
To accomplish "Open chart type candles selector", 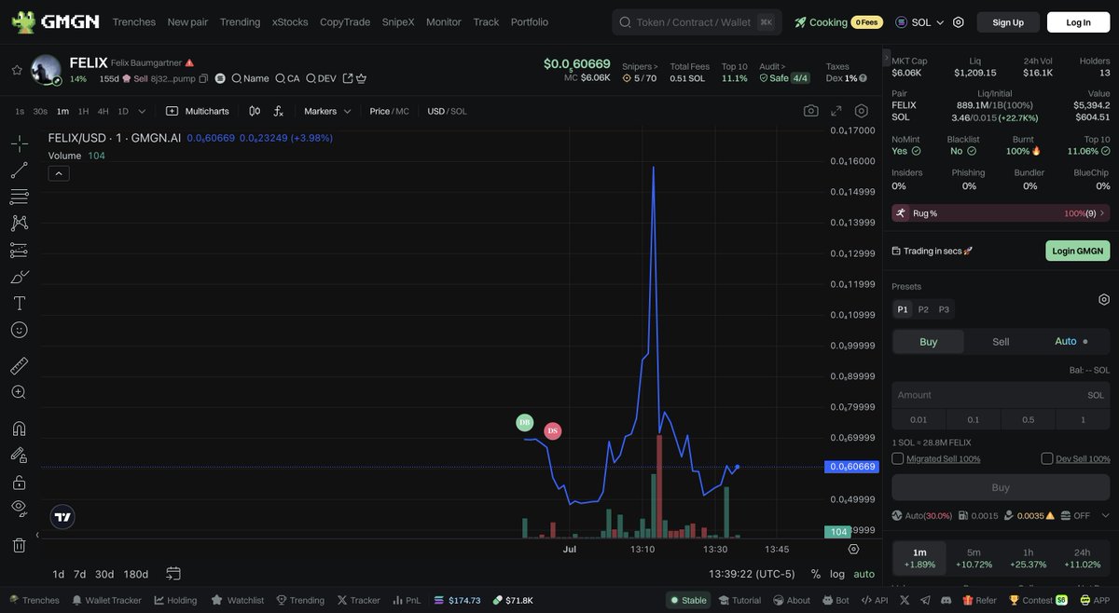I will click(x=255, y=111).
